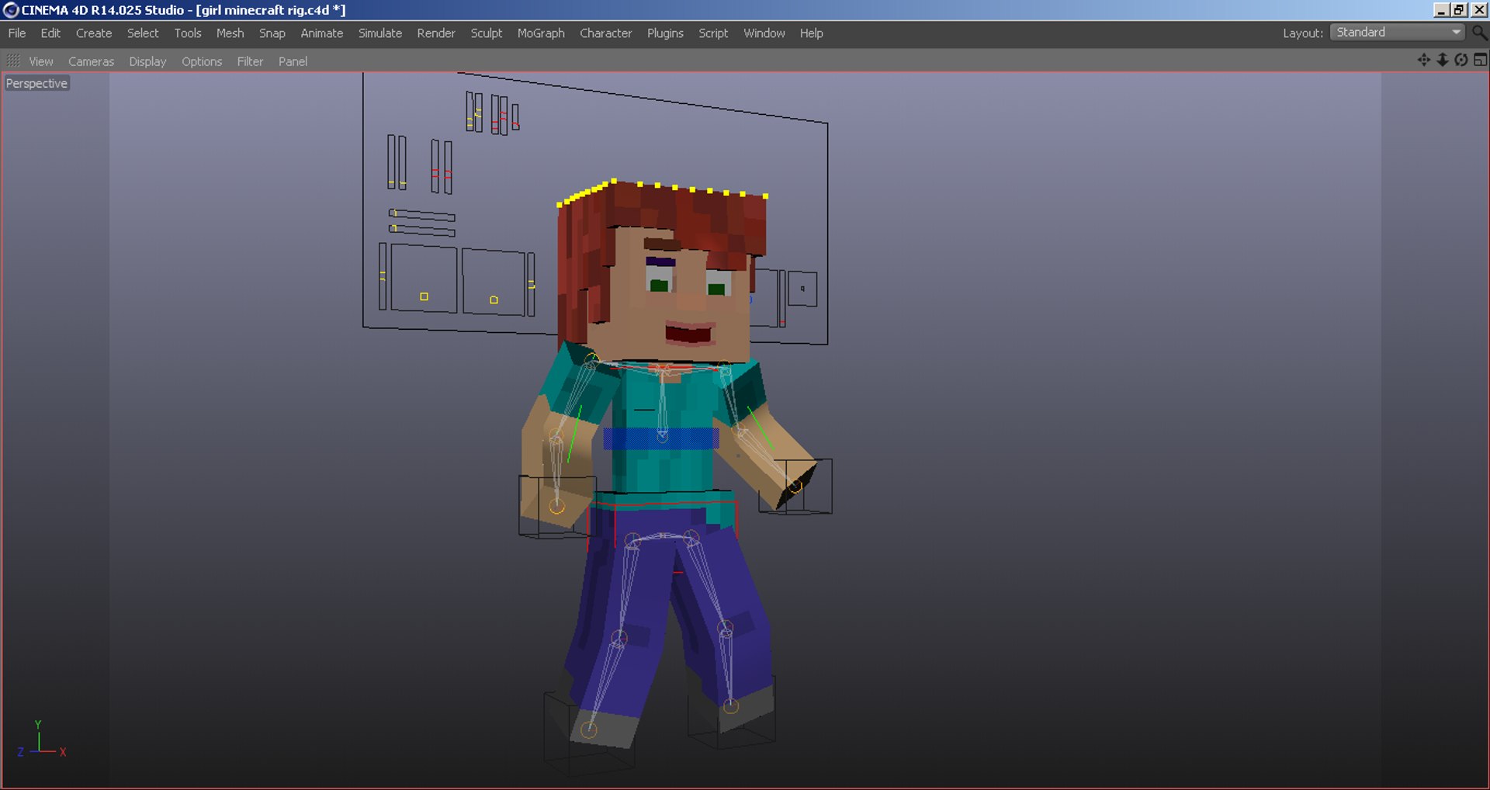Click the viewport move camera icon
Viewport: 1490px width, 790px height.
(x=1424, y=60)
